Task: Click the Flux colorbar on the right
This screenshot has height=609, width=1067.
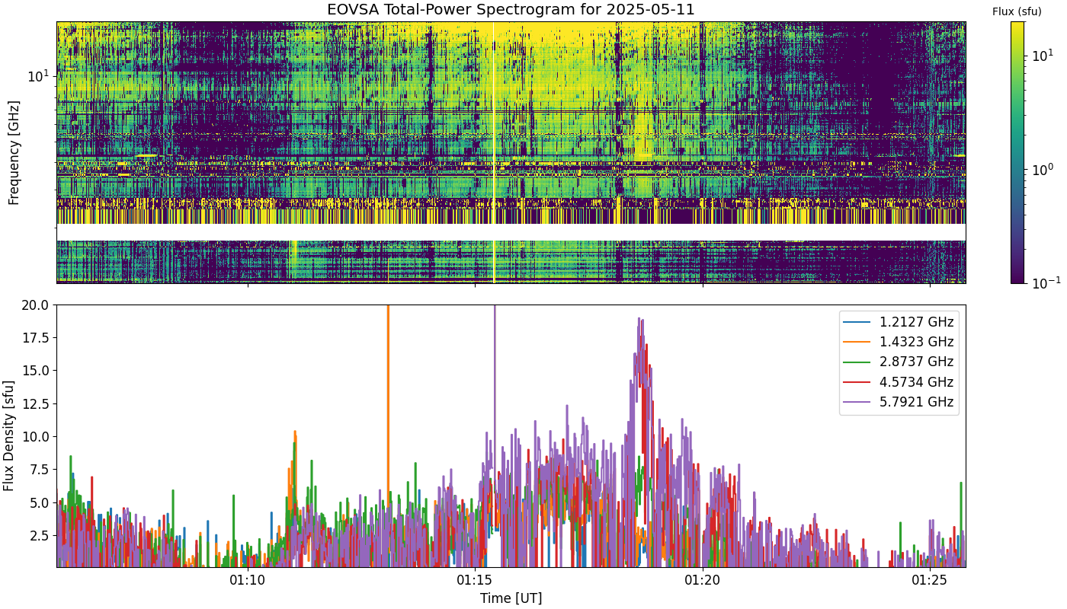Action: coord(1017,152)
